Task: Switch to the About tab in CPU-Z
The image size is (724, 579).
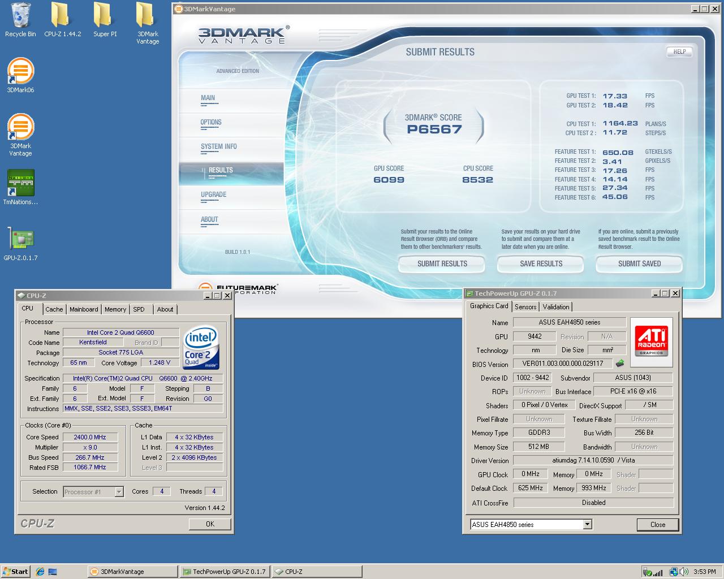Action: coord(165,309)
